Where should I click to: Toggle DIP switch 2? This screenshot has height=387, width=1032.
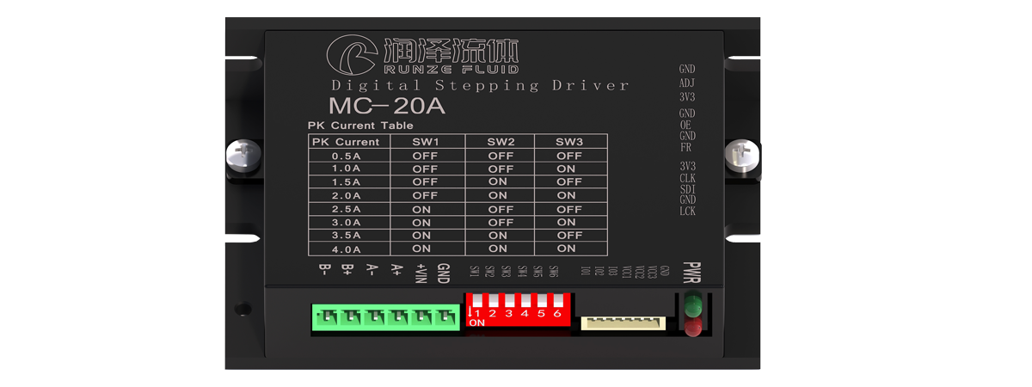(493, 300)
